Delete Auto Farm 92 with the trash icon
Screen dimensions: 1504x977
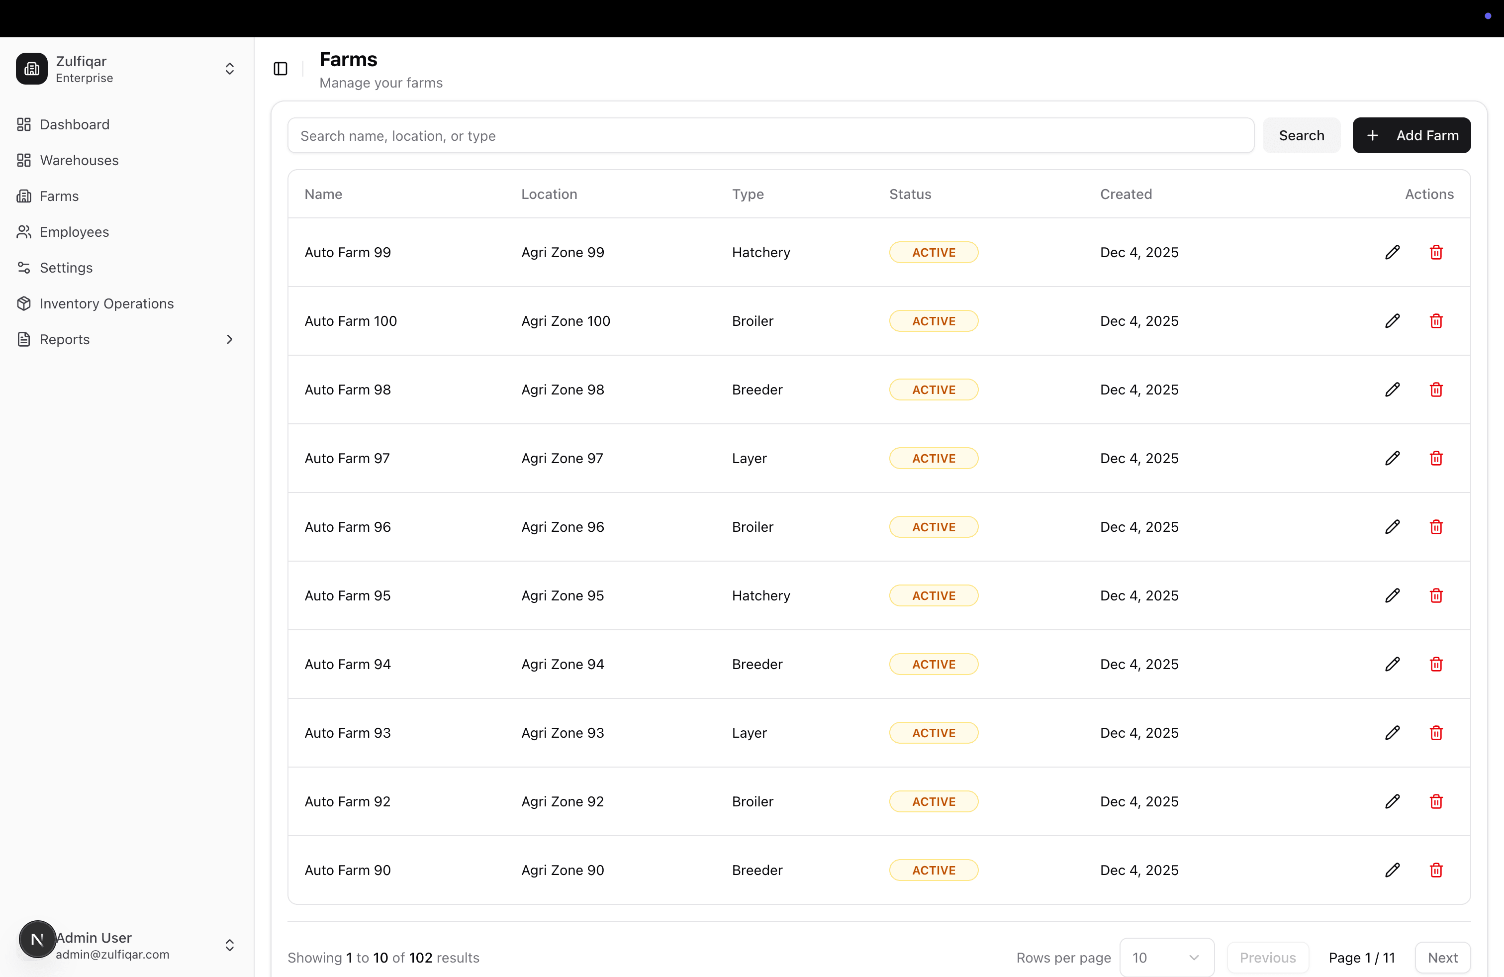[1436, 801]
